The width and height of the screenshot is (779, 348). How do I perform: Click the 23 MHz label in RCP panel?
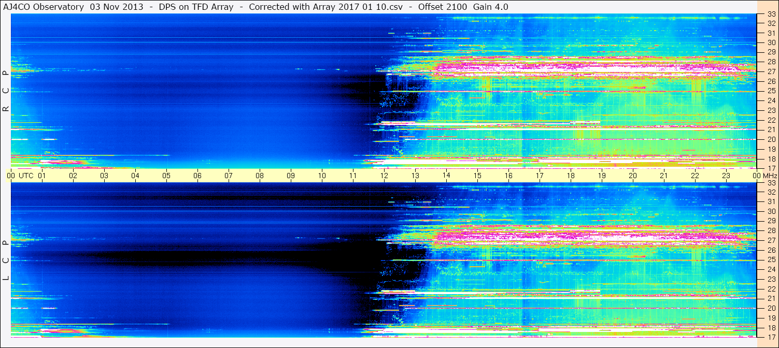771,110
